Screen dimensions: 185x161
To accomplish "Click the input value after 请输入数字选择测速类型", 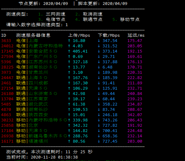I will 67,25.
